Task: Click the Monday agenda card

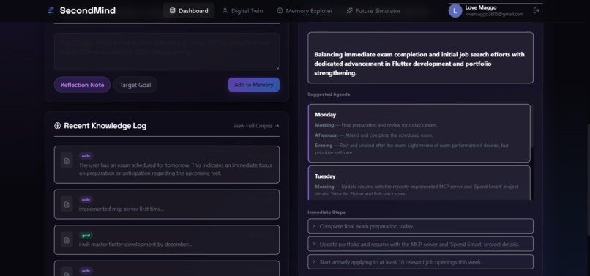Action: tap(419, 133)
